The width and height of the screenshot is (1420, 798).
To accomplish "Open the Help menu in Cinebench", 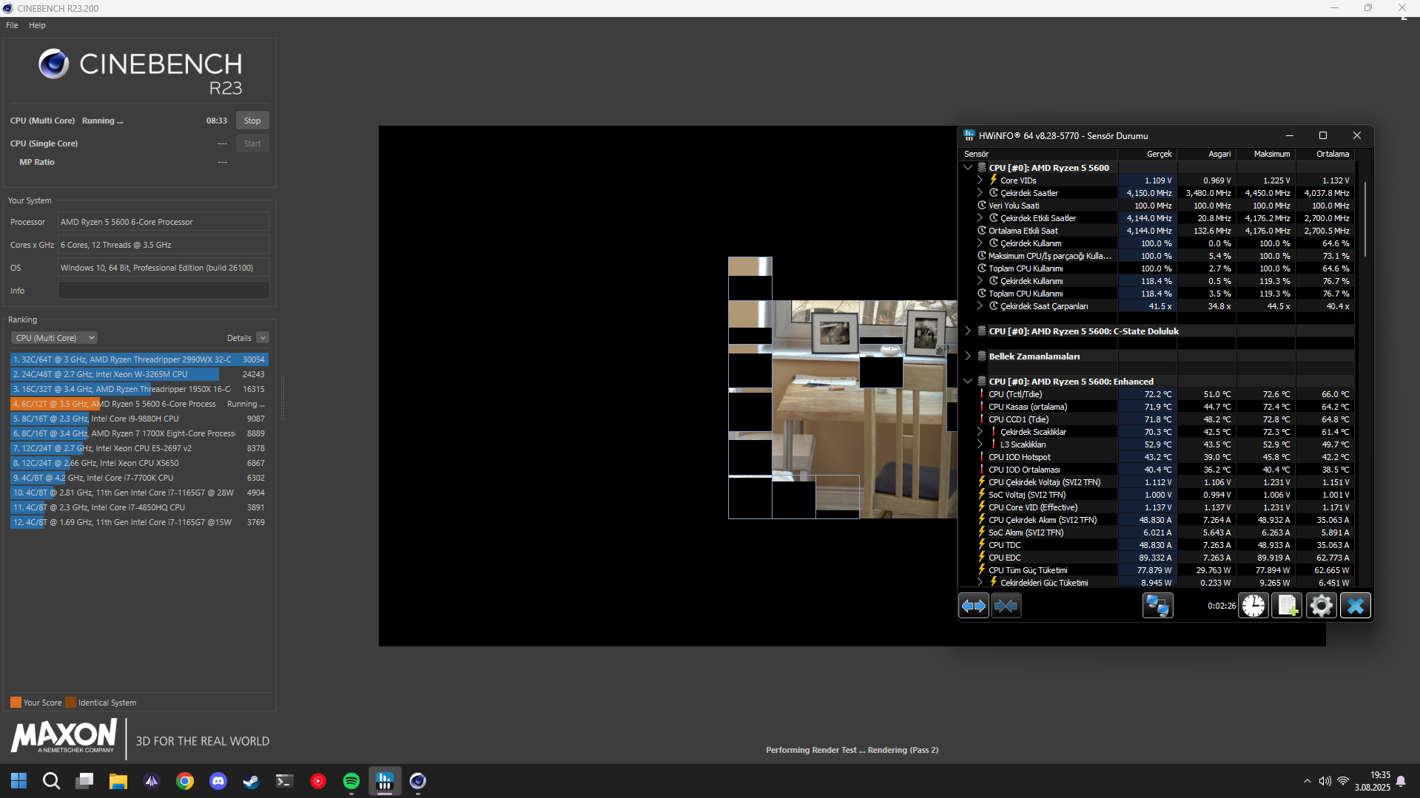I will click(x=37, y=25).
